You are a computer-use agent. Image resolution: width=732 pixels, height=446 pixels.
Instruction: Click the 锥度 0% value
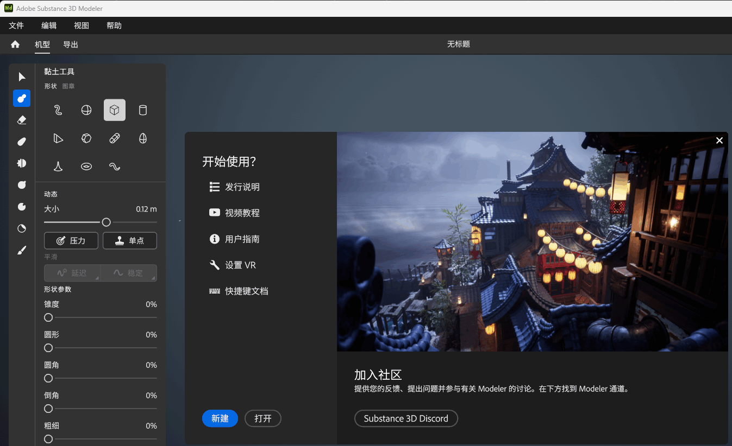[151, 304]
